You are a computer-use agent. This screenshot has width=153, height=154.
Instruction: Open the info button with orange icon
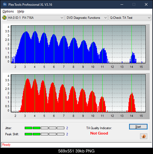[x=143, y=136]
